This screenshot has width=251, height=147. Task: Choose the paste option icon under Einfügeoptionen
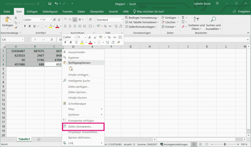click(x=71, y=68)
